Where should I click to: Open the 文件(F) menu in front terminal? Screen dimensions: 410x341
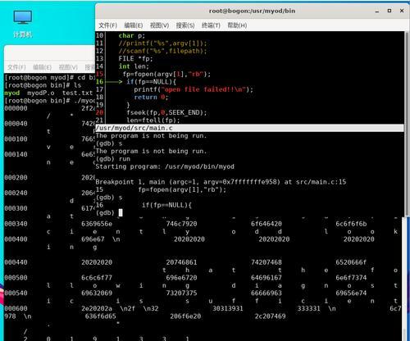107,25
